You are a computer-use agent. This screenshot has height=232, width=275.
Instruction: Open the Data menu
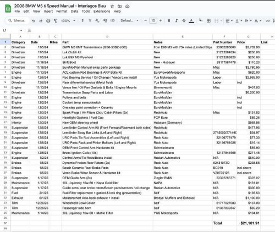(x=74, y=12)
